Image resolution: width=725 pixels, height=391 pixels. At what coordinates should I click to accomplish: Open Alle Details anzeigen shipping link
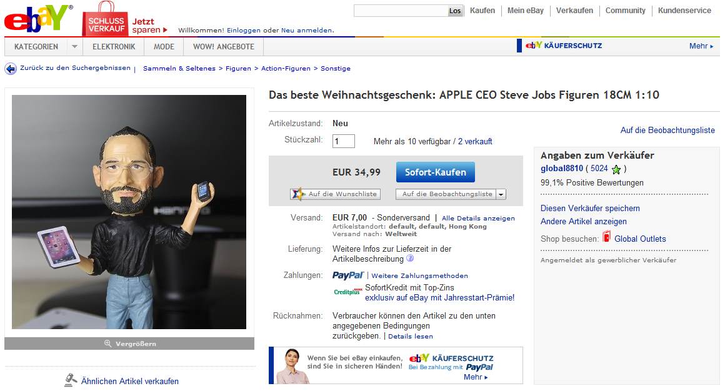tap(478, 218)
